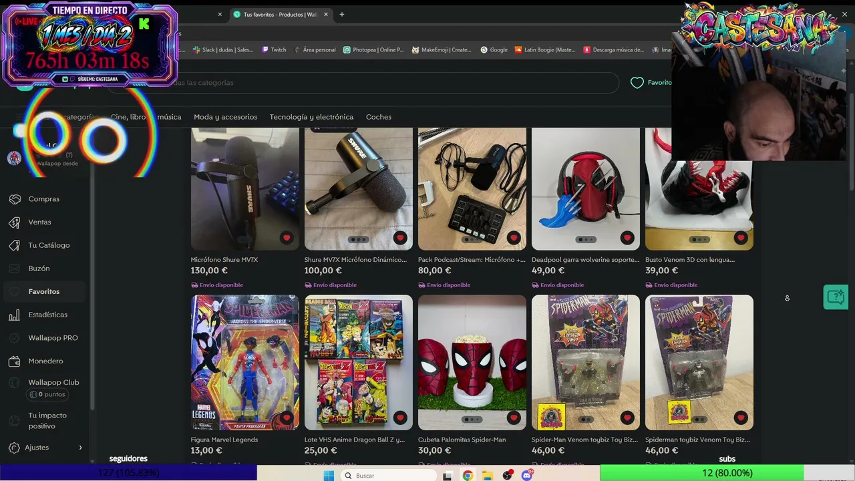
Task: Select Favoritos in the sidebar
Action: click(44, 291)
